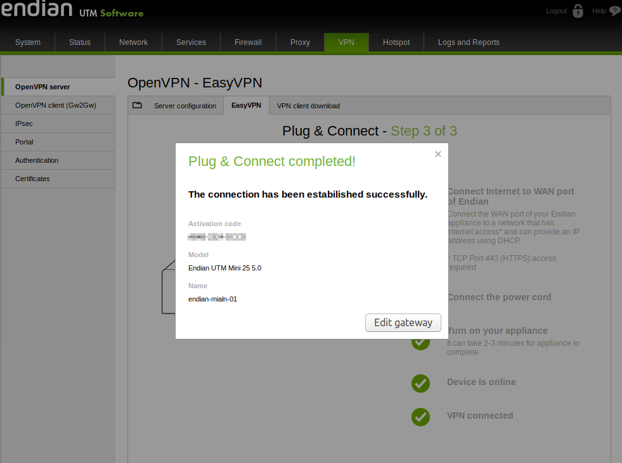Click the Device is online label
622x463 pixels.
point(482,382)
